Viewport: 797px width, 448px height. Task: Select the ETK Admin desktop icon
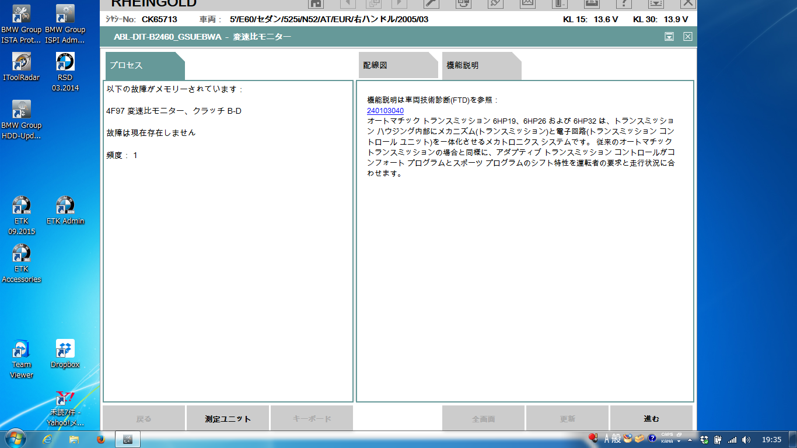65,211
